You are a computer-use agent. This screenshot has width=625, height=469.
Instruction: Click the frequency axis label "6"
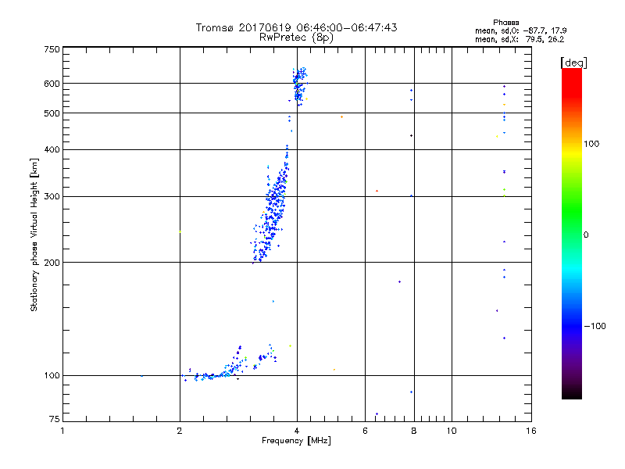pyautogui.click(x=365, y=431)
